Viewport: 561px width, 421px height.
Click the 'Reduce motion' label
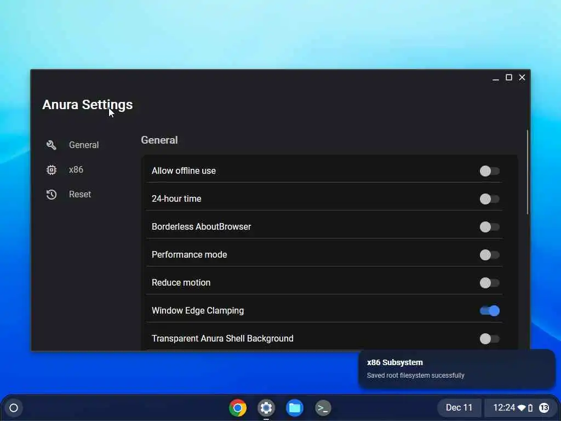coord(181,282)
